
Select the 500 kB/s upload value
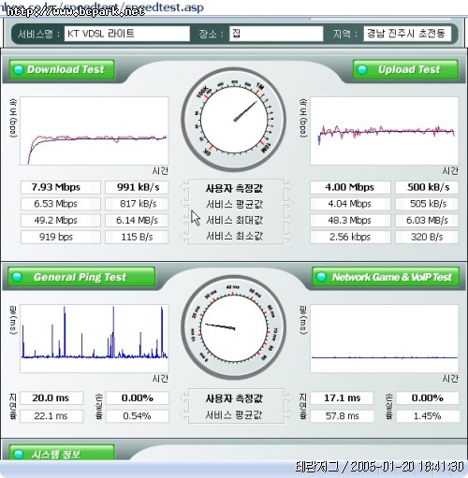(x=427, y=187)
